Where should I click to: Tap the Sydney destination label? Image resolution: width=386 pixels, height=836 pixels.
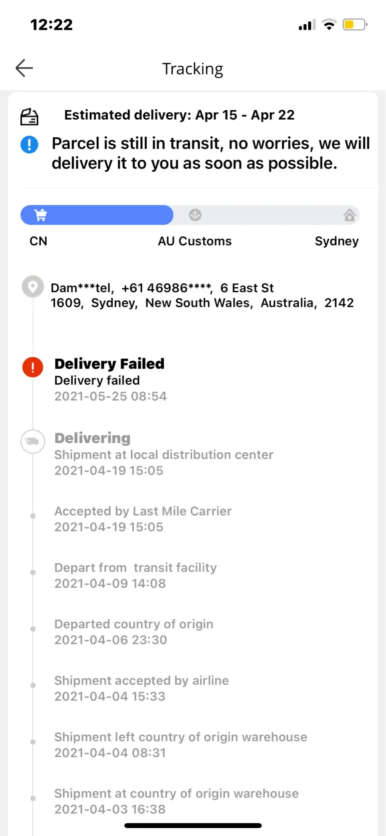point(336,241)
